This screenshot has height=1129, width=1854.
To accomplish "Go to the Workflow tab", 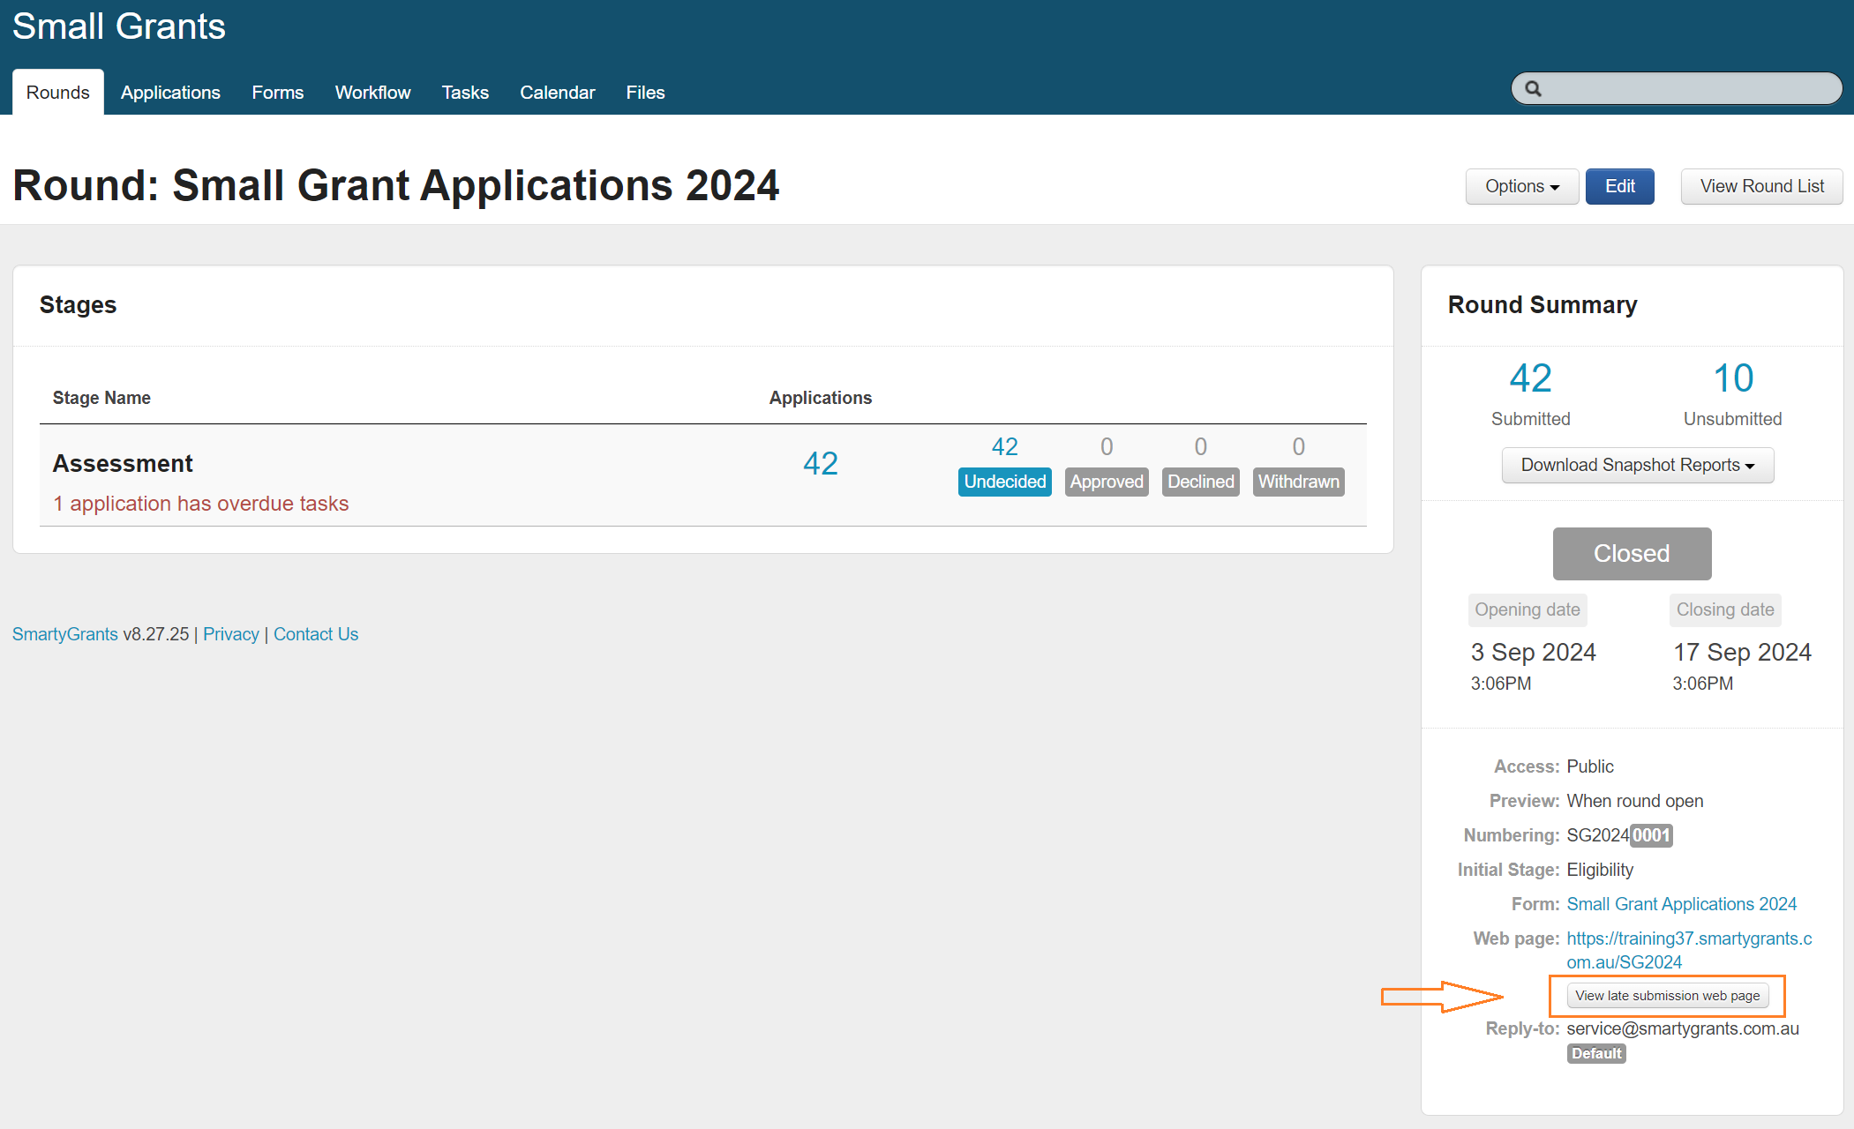I will pos(372,93).
